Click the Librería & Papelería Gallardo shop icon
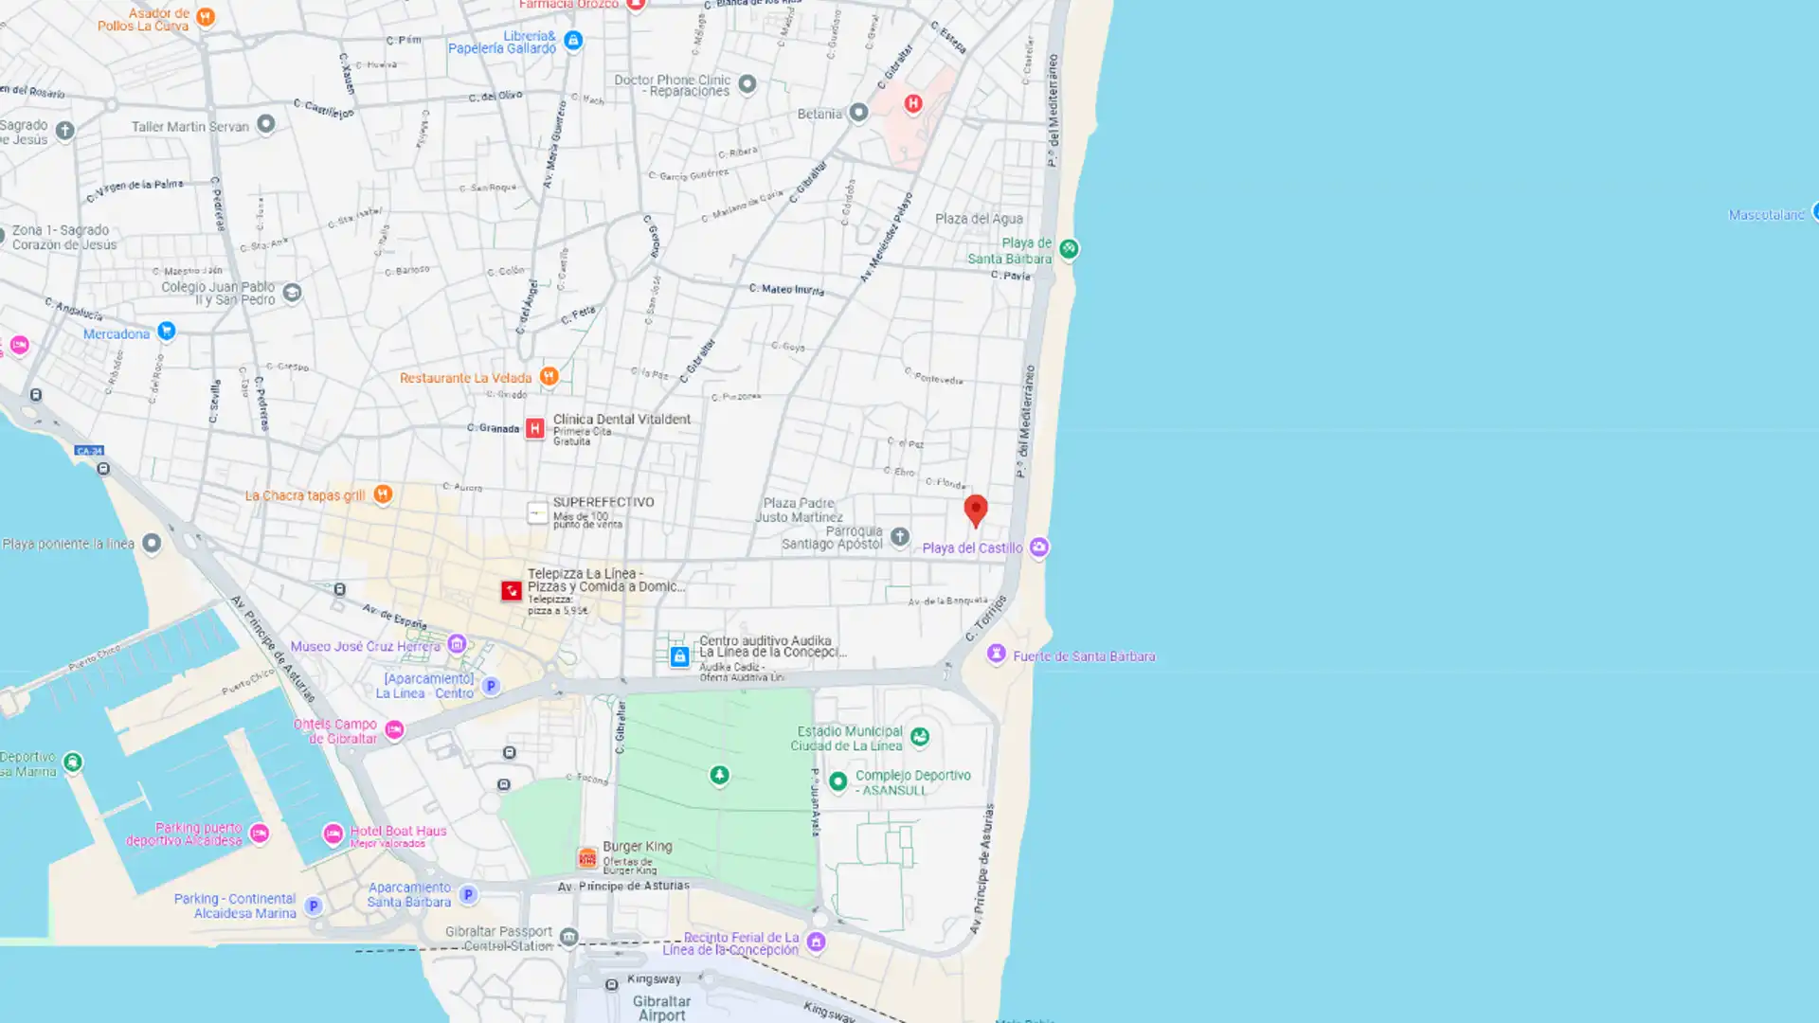Image resolution: width=1819 pixels, height=1023 pixels. (573, 40)
